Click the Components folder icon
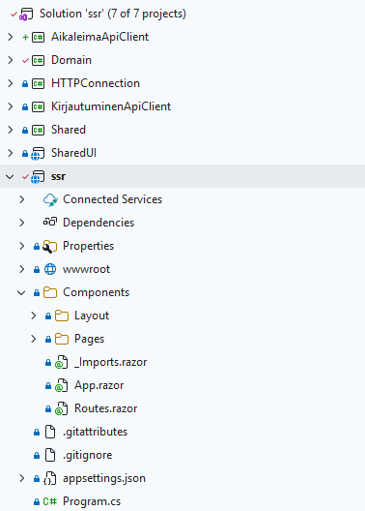Screen dimensions: 365x511 [50, 292]
